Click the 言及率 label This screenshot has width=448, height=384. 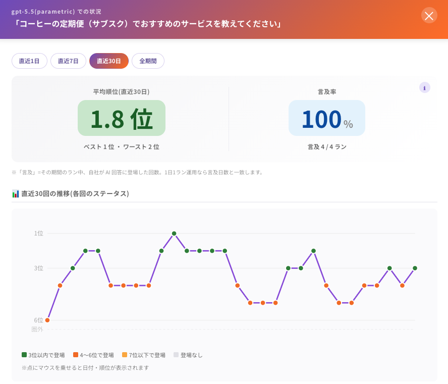pos(327,92)
